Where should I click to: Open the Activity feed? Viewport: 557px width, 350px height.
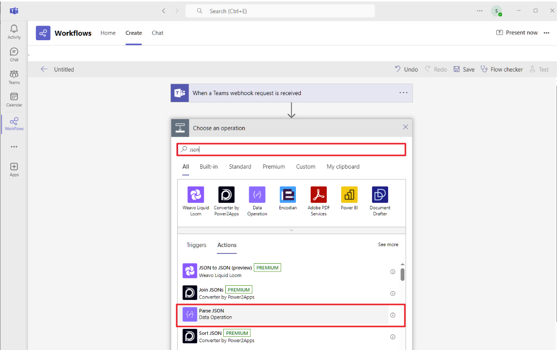(13, 30)
